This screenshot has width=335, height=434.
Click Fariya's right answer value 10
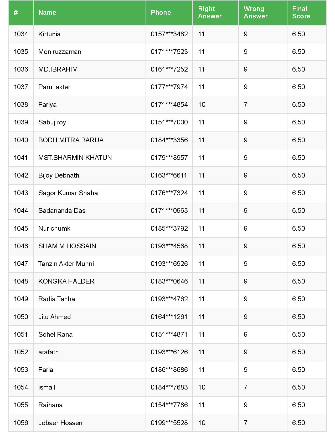point(202,105)
